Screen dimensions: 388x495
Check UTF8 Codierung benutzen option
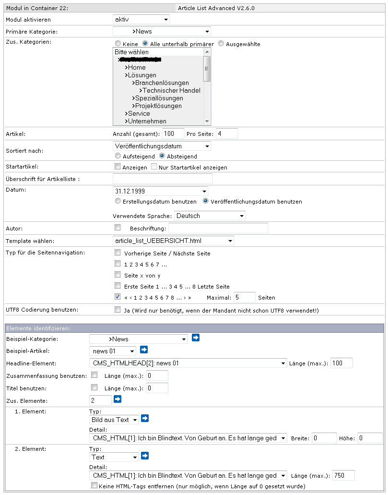[x=118, y=310]
